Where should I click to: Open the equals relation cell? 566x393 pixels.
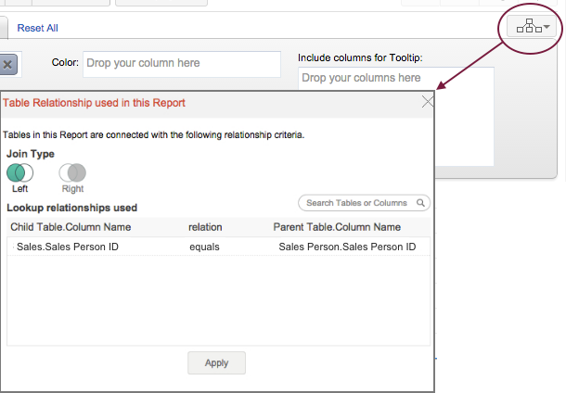click(204, 247)
